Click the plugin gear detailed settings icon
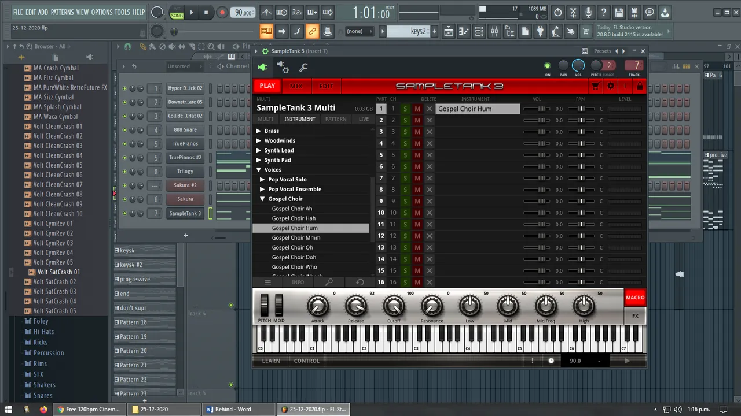 [283, 68]
